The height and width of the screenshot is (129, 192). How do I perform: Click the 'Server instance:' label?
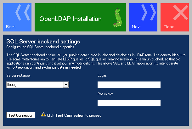coord(18,76)
